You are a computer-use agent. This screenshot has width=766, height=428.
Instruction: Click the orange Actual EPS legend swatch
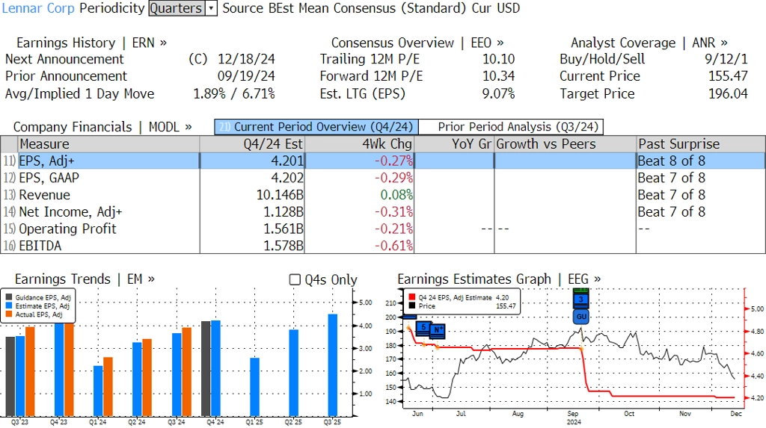(9, 314)
